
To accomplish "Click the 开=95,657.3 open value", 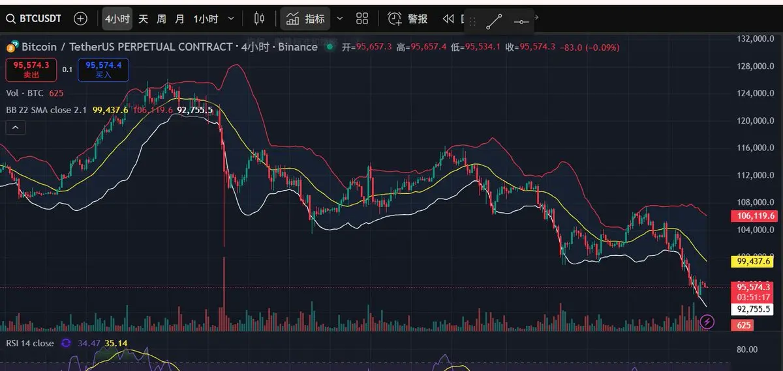I will [x=365, y=47].
